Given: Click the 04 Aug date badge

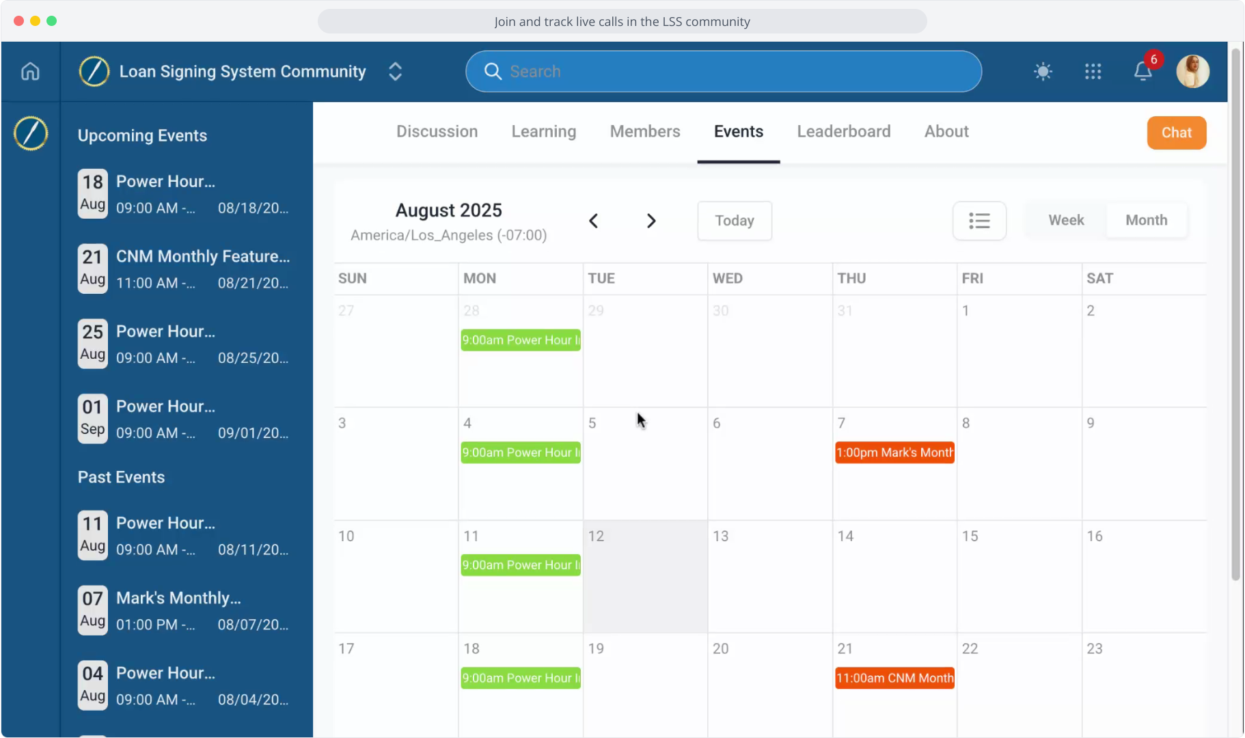Looking at the screenshot, I should [x=92, y=685].
